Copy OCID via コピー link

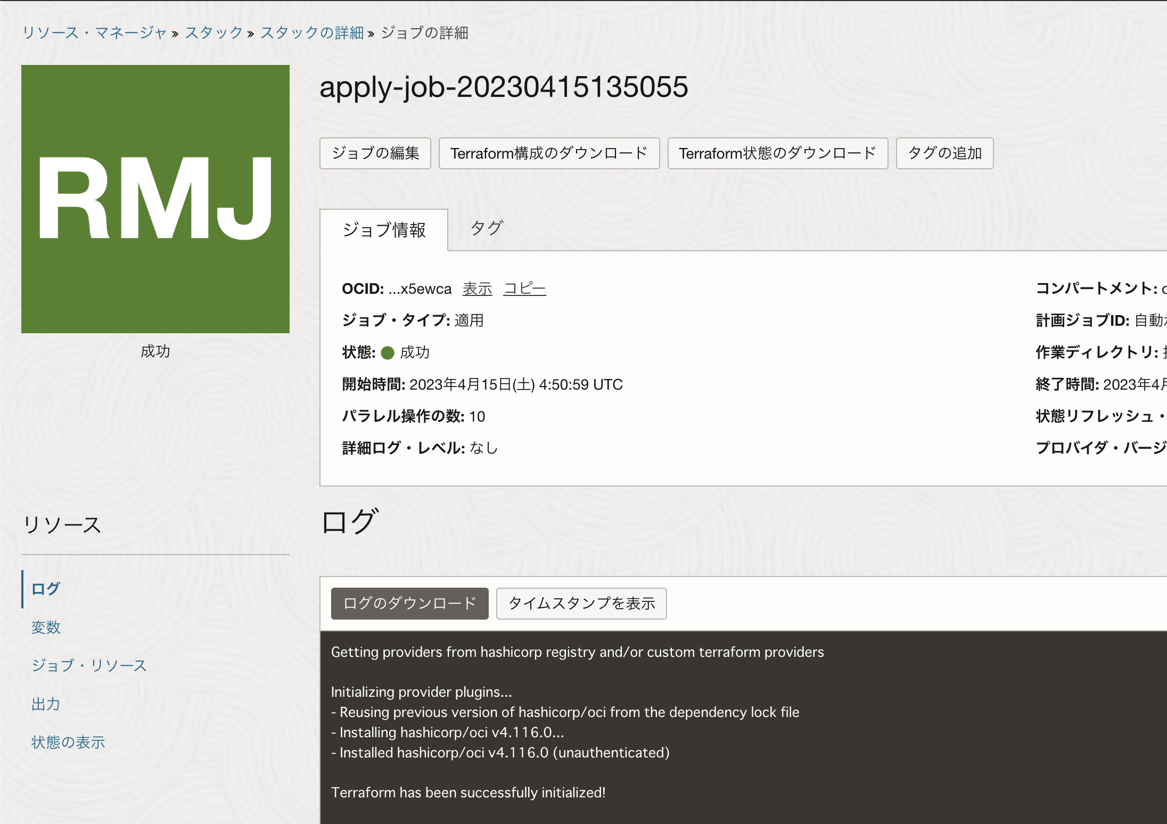click(524, 289)
